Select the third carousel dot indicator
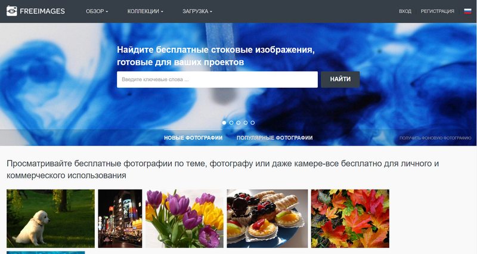Viewport: 477px width, 254px height. click(238, 123)
